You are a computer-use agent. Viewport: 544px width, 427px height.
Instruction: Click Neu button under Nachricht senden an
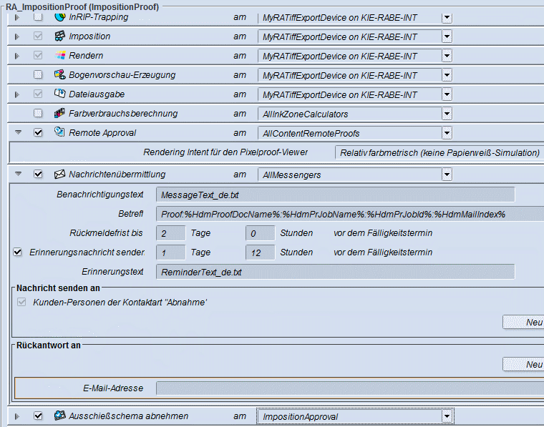tap(527, 323)
